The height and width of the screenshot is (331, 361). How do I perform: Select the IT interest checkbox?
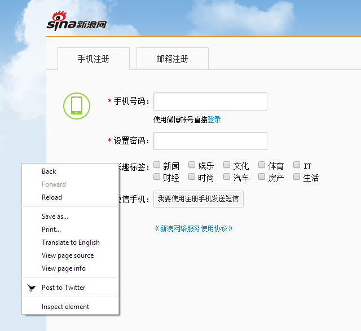[297, 165]
